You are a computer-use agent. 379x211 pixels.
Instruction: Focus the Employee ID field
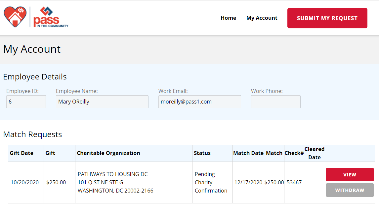point(26,102)
